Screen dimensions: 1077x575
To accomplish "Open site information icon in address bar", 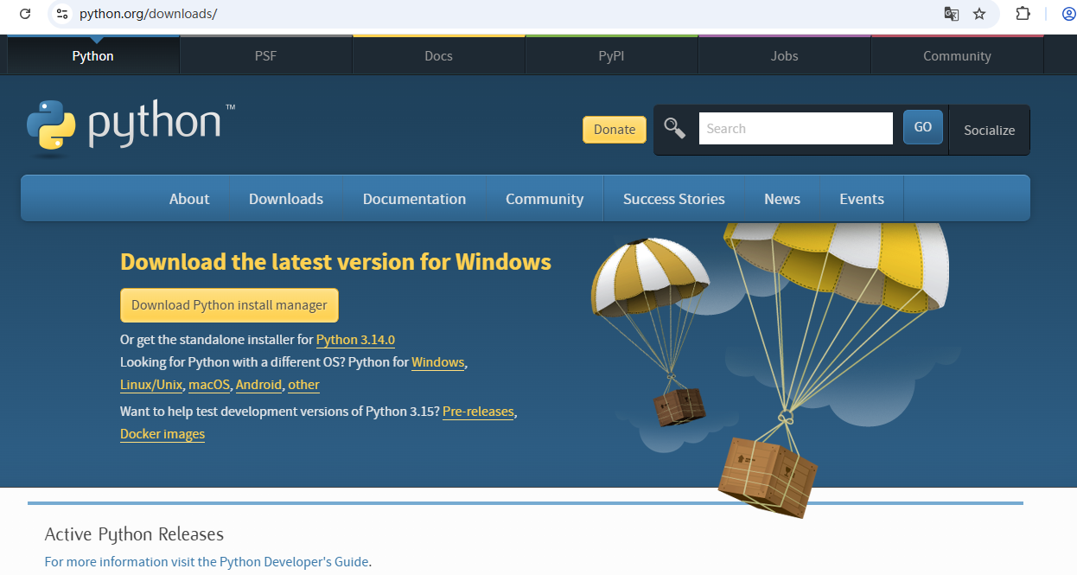I will tap(62, 14).
